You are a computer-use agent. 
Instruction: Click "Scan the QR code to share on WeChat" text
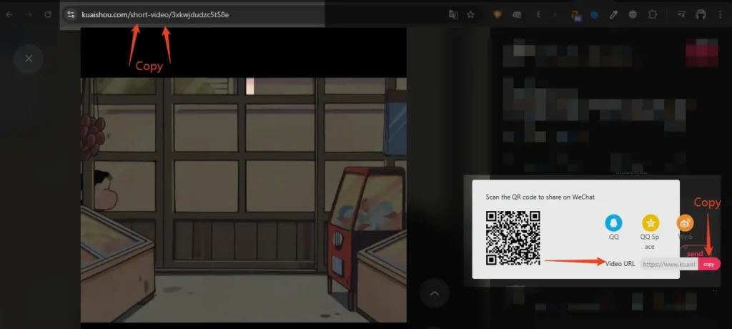point(540,197)
